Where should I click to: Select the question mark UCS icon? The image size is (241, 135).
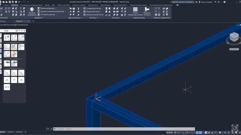click(14, 54)
